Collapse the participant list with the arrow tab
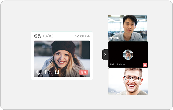Image resolution: width=173 pixels, height=110 pixels. click(x=105, y=55)
